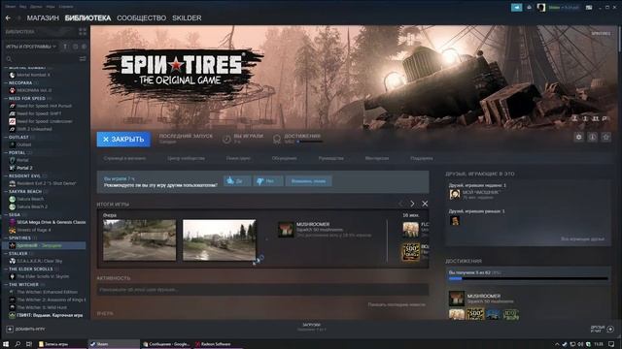Open the community hub link
This screenshot has height=349, width=622.
coord(186,158)
